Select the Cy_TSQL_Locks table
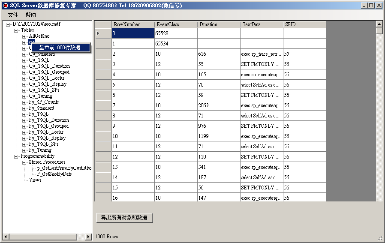385x243 pixels. click(47, 78)
